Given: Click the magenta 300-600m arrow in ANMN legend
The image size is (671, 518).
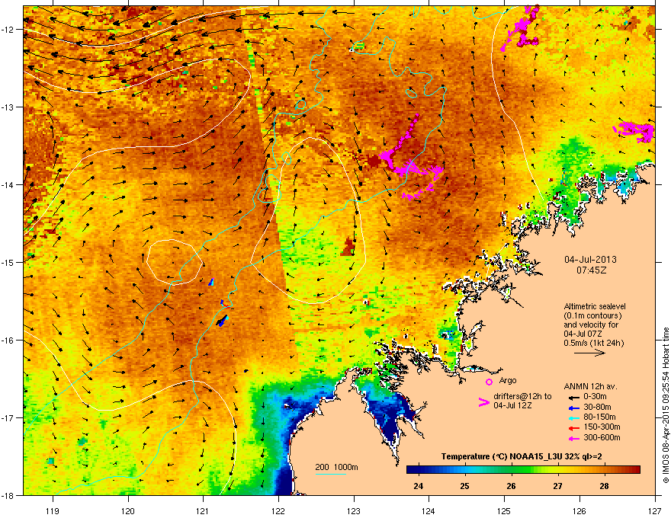Looking at the screenshot, I should coord(573,438).
